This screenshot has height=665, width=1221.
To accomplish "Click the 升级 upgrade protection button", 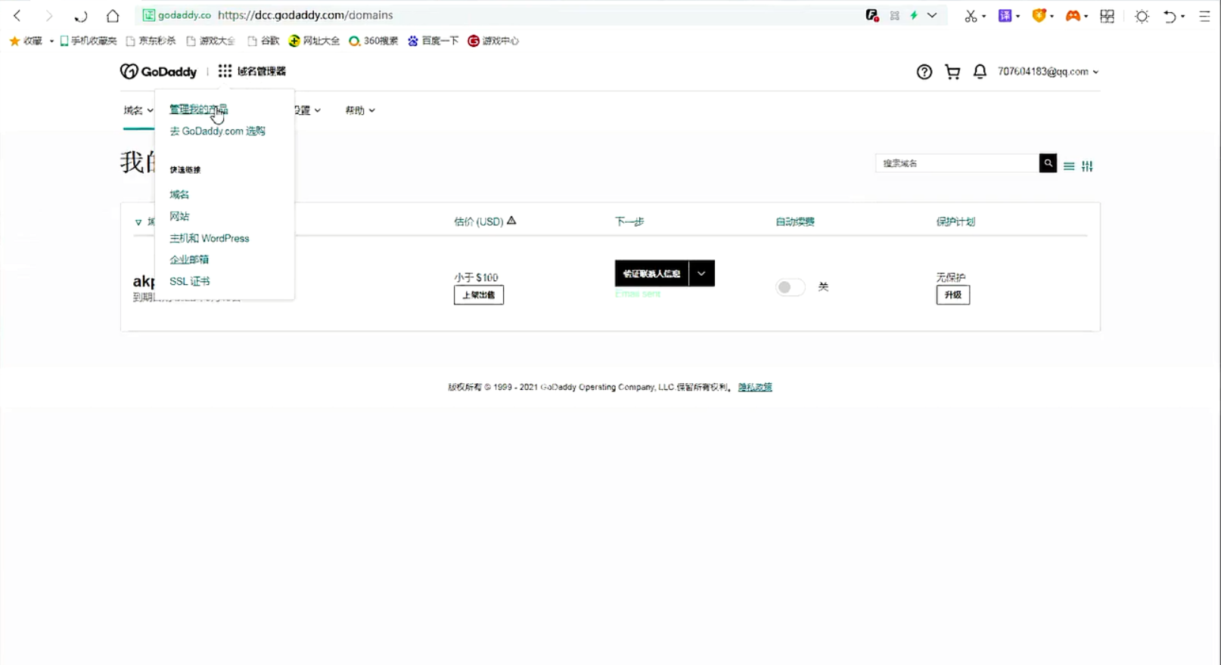I will click(952, 295).
